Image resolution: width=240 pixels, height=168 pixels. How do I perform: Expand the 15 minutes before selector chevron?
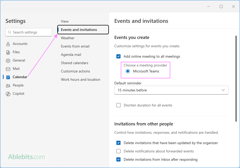tap(223, 90)
